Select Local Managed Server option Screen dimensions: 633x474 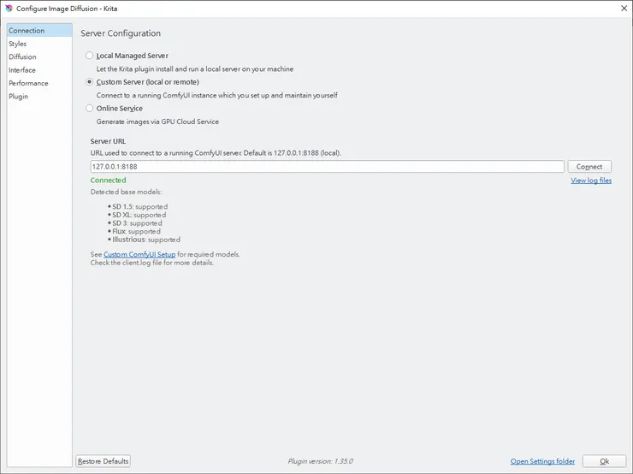click(x=90, y=56)
